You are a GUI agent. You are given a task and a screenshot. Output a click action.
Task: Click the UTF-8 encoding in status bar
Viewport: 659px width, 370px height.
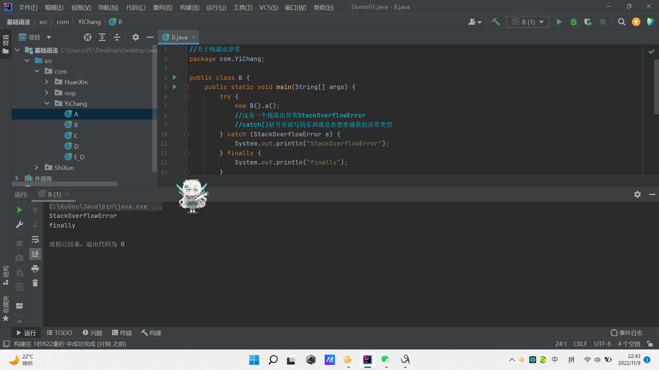pyautogui.click(x=602, y=344)
